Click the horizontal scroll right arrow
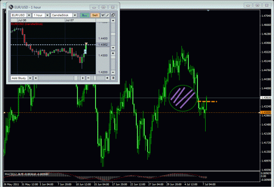 click(83, 78)
